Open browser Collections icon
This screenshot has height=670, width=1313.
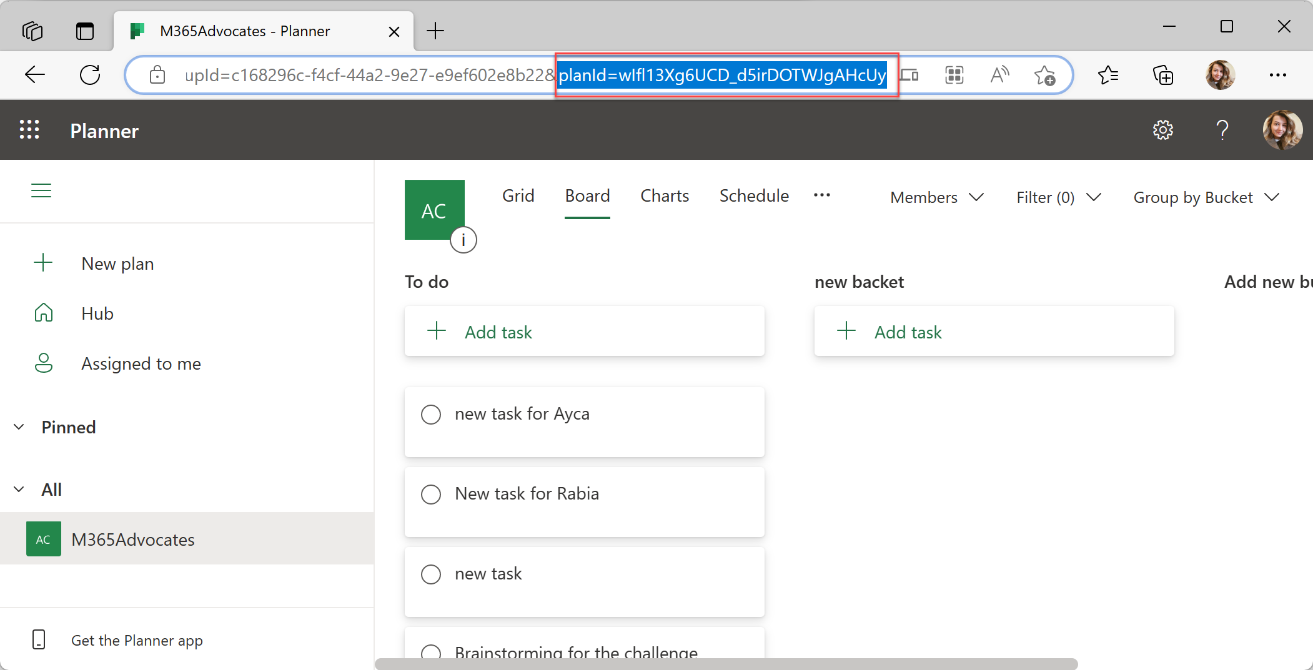[1163, 75]
